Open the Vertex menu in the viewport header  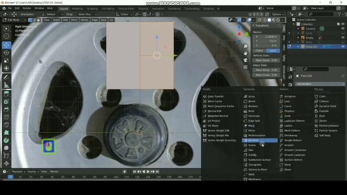point(85,20)
